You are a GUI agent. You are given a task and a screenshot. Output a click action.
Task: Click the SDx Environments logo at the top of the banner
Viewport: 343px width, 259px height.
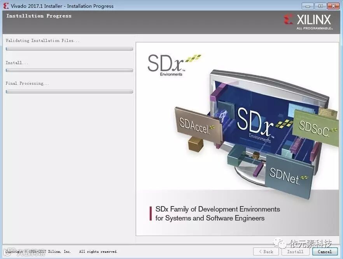[174, 65]
